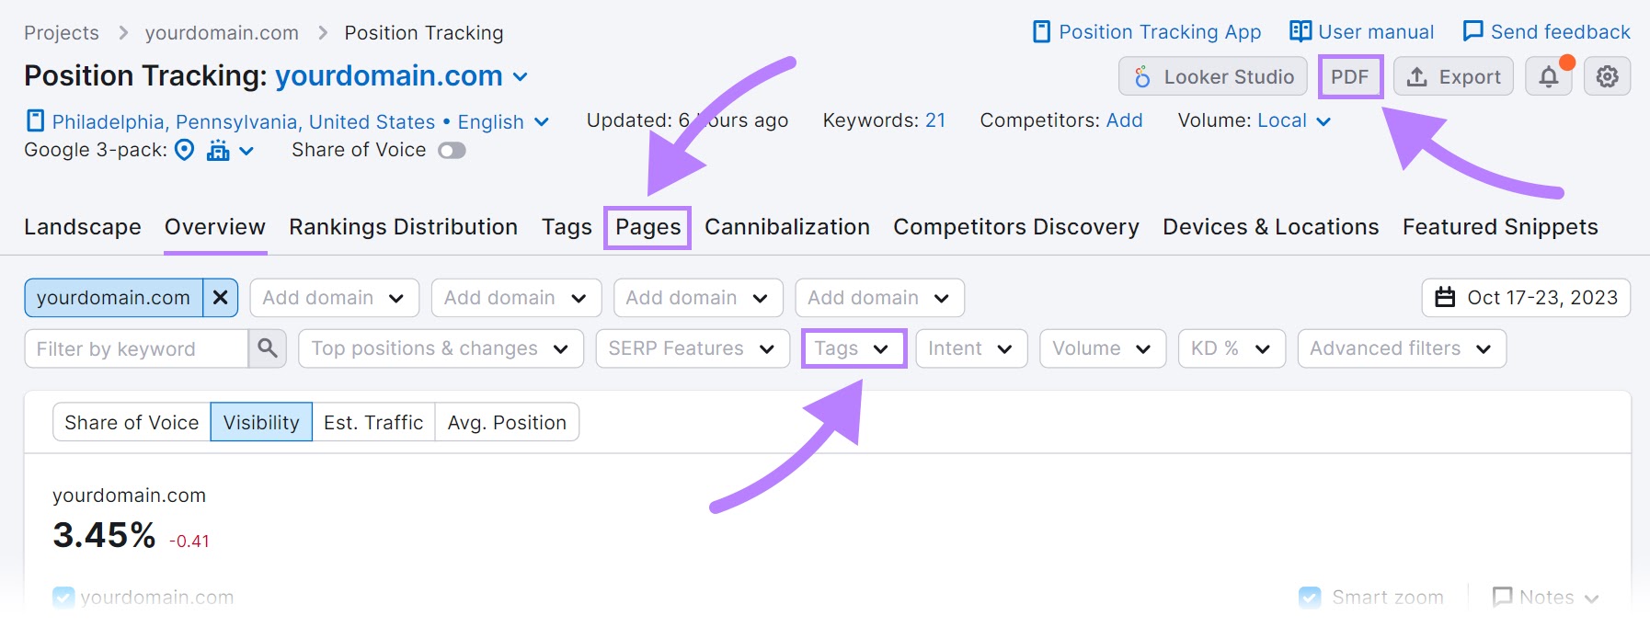Click the Send feedback chat icon
Screen dimensions: 1650x627
(x=1472, y=31)
